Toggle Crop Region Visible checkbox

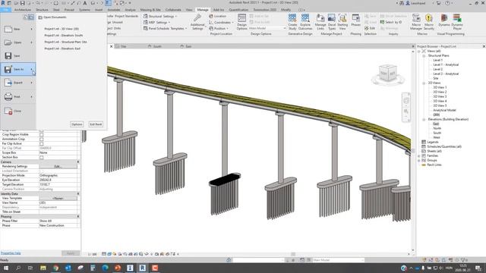[41, 135]
